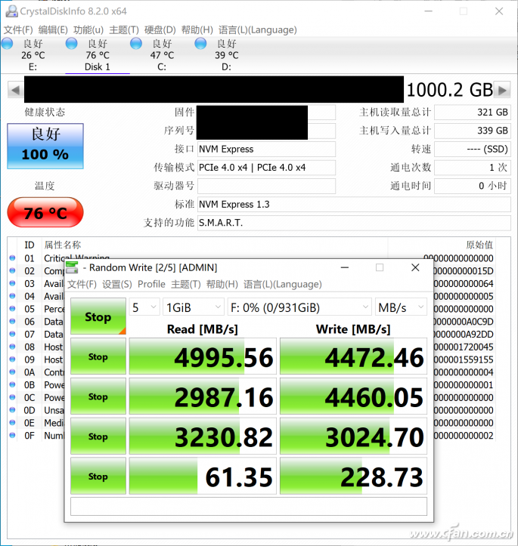Viewport: 518px width, 546px height.
Task: Open 文件(F) menu in CrystalDiskMark
Action: pyautogui.click(x=82, y=285)
